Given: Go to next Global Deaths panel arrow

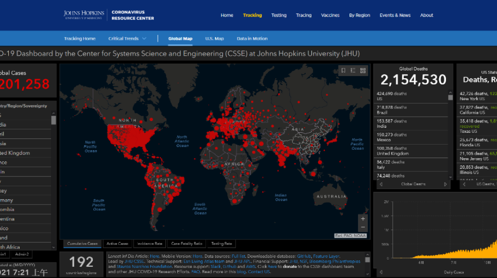Looking at the screenshot, I should coord(445,184).
